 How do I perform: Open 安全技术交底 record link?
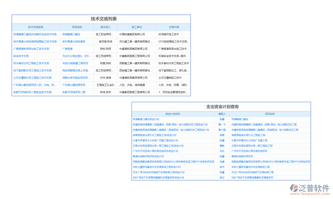[x=21, y=56]
